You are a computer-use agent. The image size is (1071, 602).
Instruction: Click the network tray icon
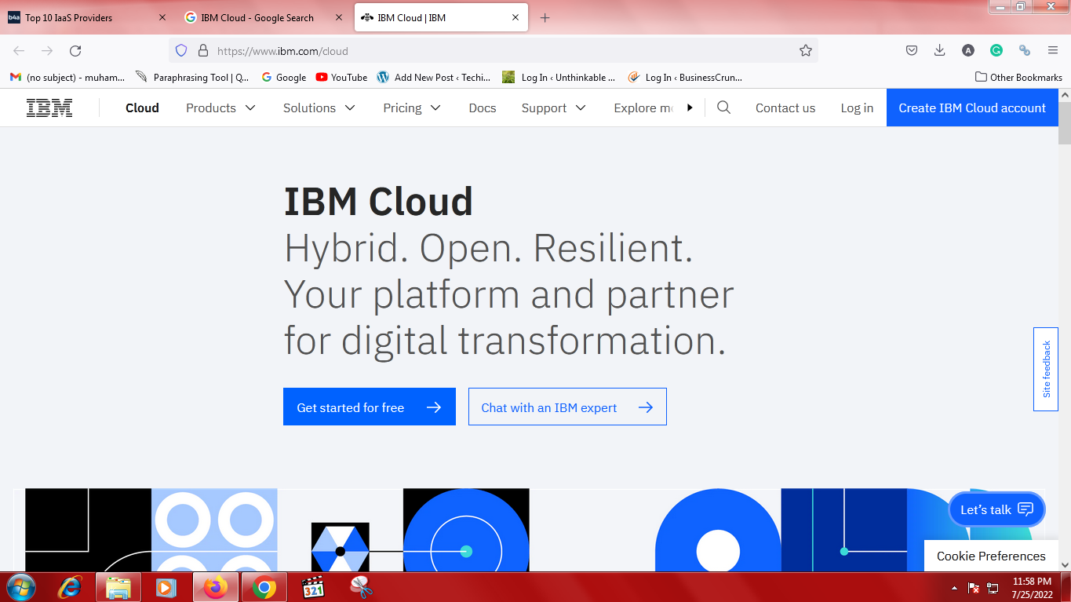[x=993, y=588]
